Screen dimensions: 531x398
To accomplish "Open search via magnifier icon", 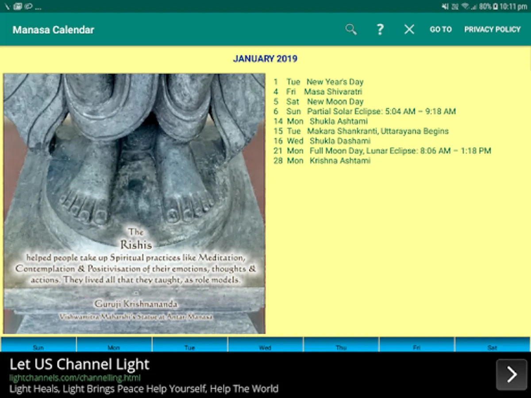I will pos(351,30).
